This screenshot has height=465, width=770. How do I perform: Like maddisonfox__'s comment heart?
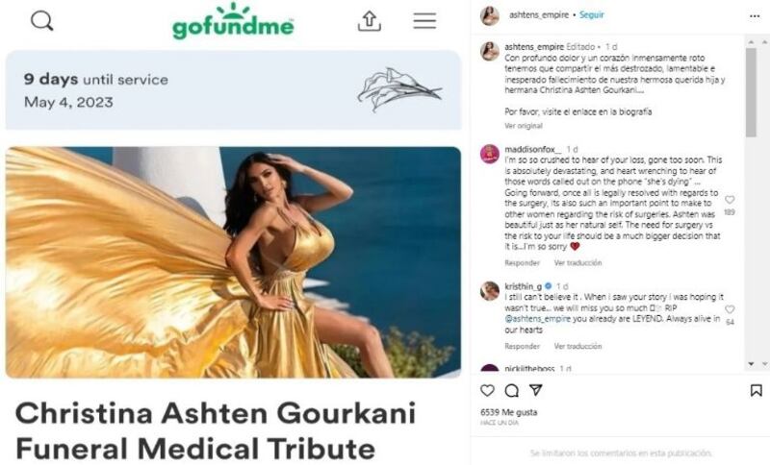pyautogui.click(x=730, y=200)
